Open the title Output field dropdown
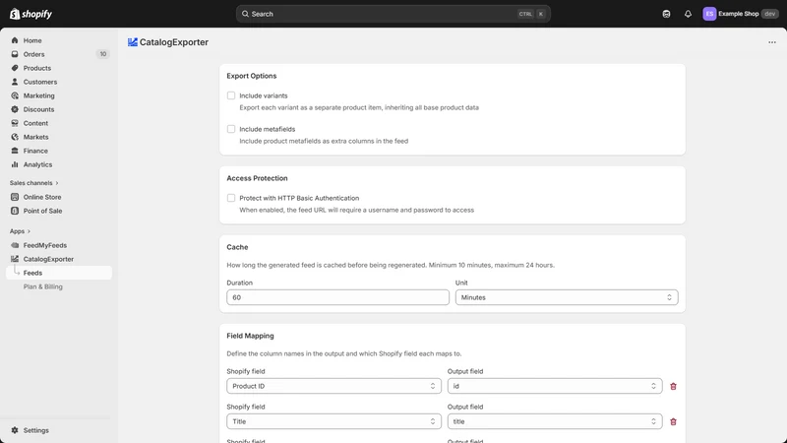Viewport: 787px width, 443px height. pos(555,422)
